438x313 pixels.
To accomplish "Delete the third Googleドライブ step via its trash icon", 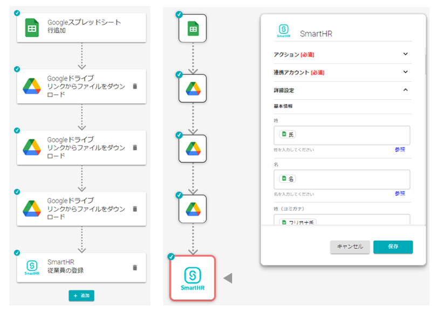I will pos(135,208).
